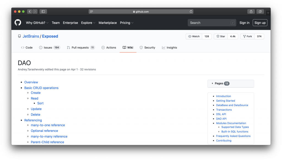Jump to the Update section

(x=36, y=109)
